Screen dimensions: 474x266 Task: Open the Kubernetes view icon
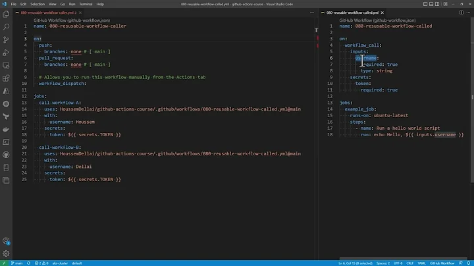pyautogui.click(x=6, y=103)
